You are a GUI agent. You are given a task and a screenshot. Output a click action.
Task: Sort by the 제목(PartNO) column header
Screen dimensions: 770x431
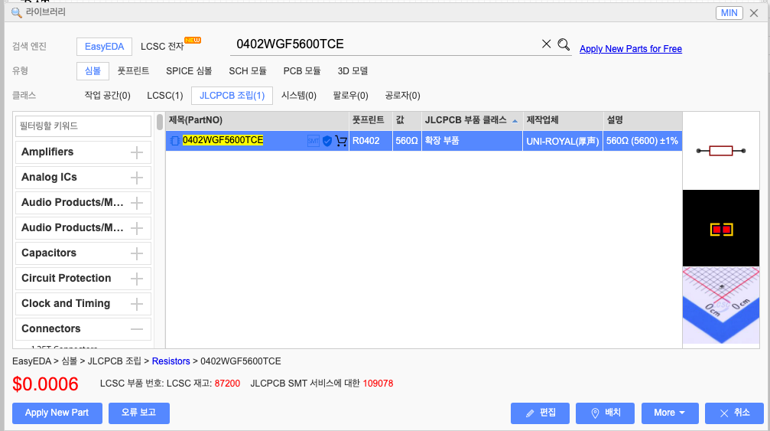click(258, 120)
